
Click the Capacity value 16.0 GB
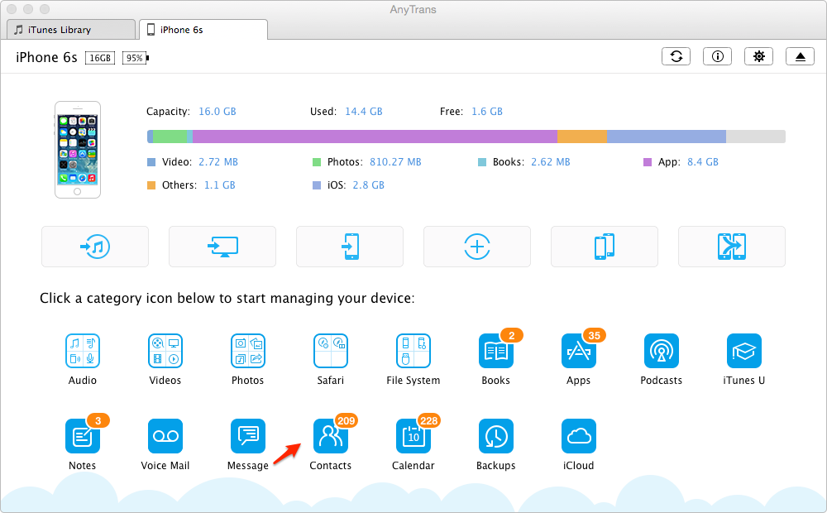(x=218, y=112)
